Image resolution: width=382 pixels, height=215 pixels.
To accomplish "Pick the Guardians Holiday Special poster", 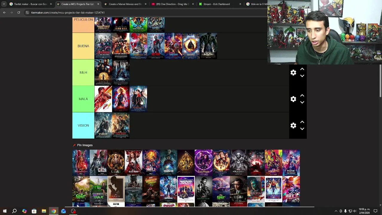I will click(x=186, y=189).
